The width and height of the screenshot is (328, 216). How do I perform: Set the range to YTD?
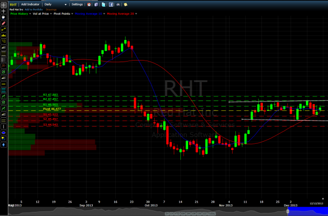pos(177,214)
